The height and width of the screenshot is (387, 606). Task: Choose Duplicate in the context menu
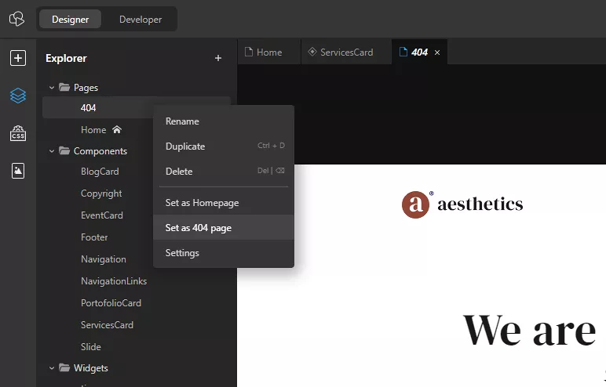point(185,146)
